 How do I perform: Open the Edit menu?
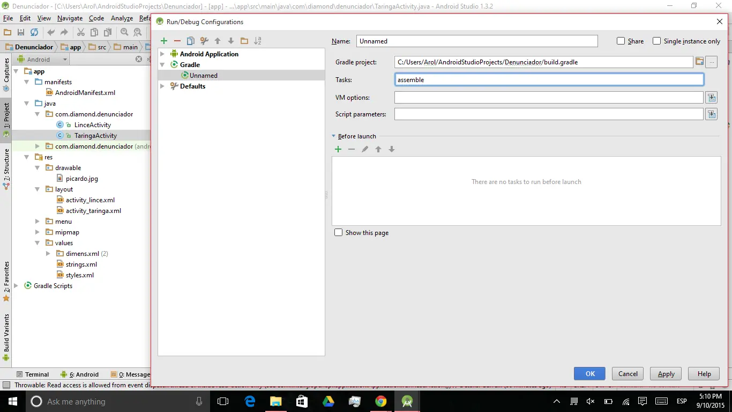(x=25, y=18)
